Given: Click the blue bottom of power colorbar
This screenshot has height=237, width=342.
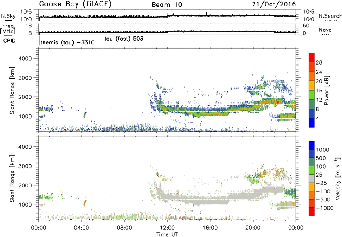Looking at the screenshot, I should 312,123.
